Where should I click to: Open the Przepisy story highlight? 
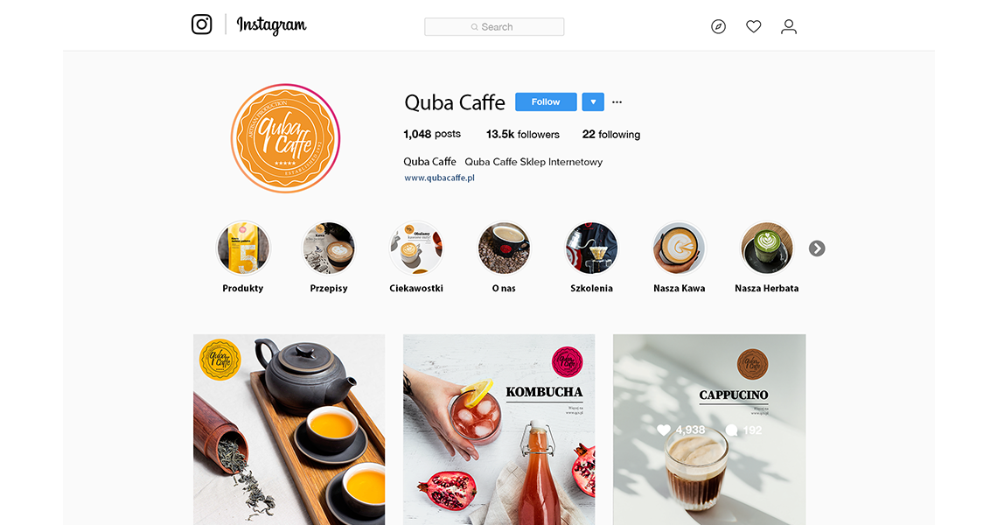[329, 248]
